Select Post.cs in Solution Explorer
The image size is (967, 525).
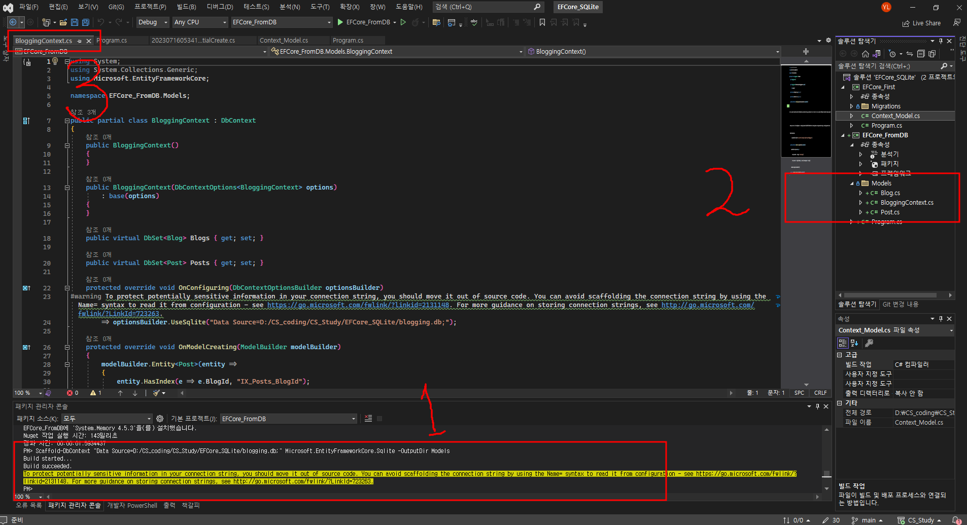tap(890, 212)
